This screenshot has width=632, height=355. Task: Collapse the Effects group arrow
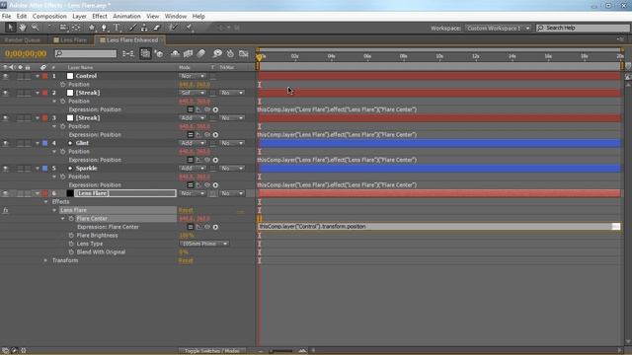tap(45, 202)
